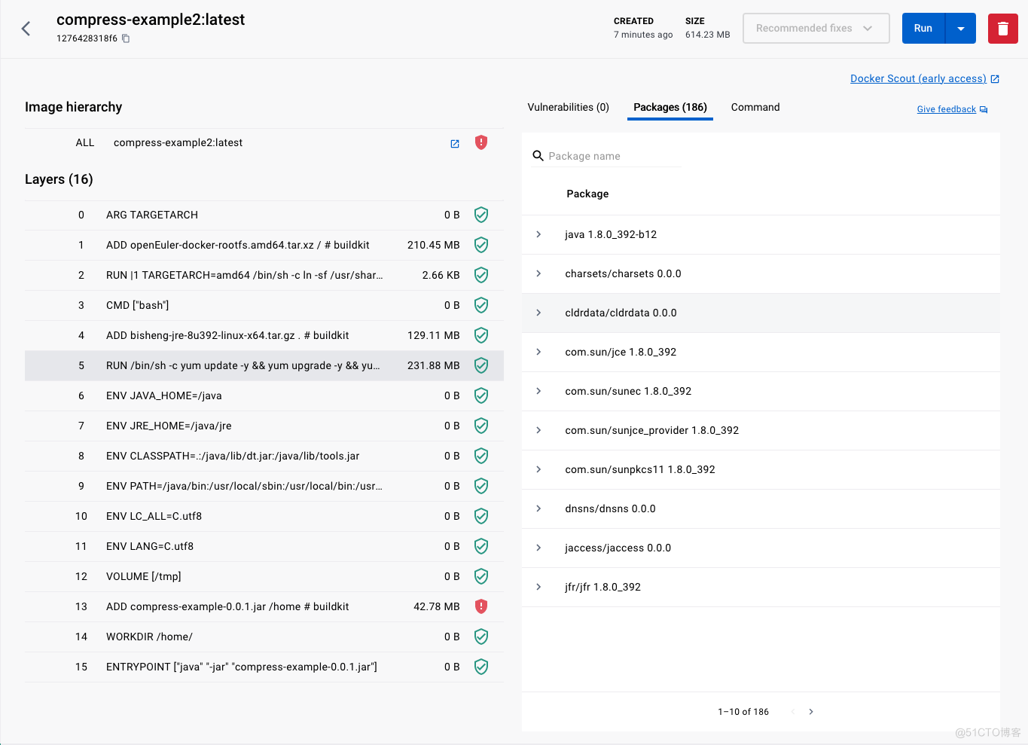Click the shield icon for VOLUME /tmp layer
The width and height of the screenshot is (1028, 745).
481,576
